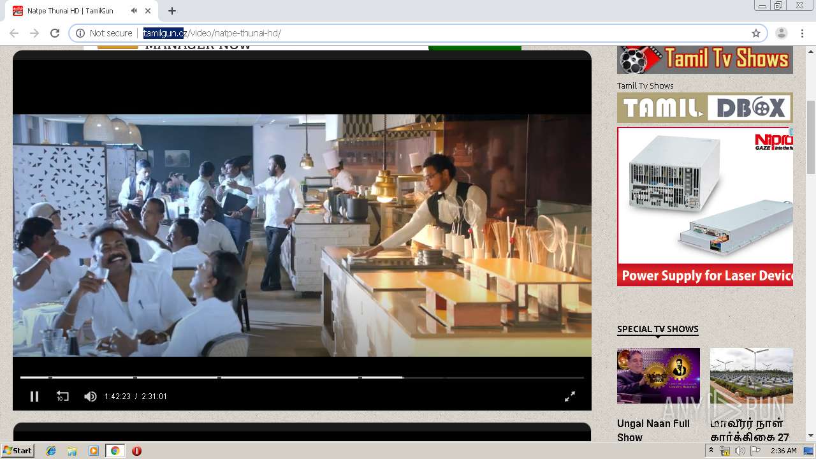Open the Windows Start menu
Image resolution: width=816 pixels, height=459 pixels.
coord(17,451)
